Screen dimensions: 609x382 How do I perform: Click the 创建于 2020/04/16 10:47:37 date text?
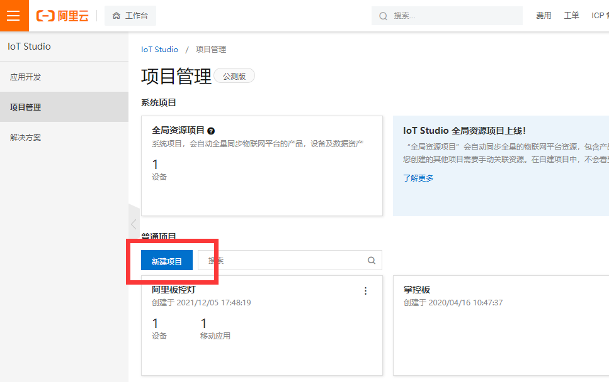click(x=453, y=303)
